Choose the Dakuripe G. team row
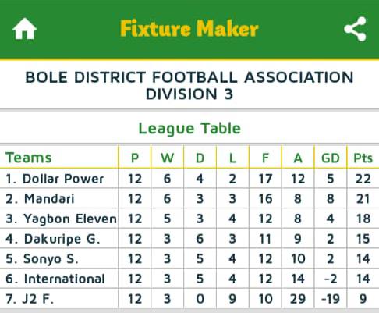This screenshot has width=379, height=313. (x=189, y=239)
